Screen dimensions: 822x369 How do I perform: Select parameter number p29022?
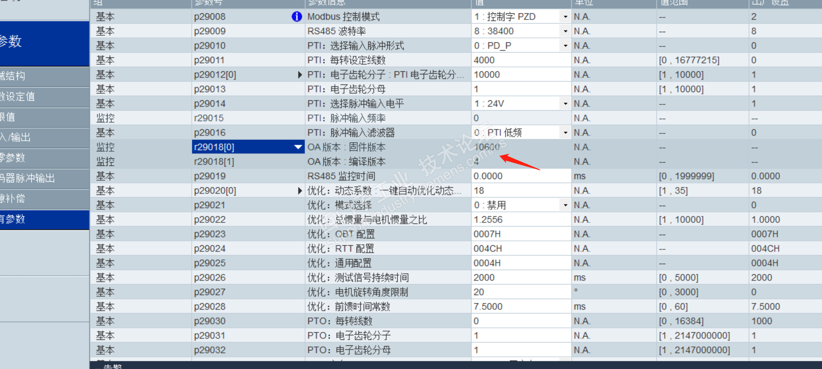209,220
